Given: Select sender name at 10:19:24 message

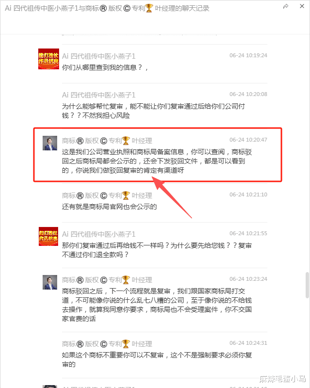Looking at the screenshot, I should tap(99, 56).
